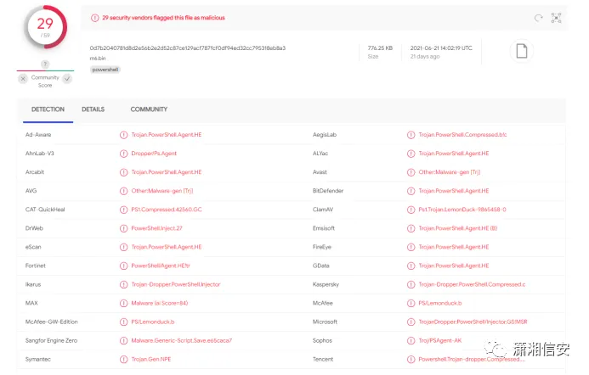
Task: Click warning icon for Microsoft detection
Action: coord(411,322)
